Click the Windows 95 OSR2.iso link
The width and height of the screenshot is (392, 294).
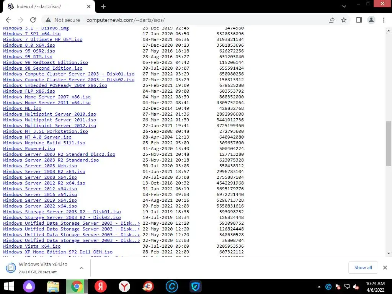[29, 51]
